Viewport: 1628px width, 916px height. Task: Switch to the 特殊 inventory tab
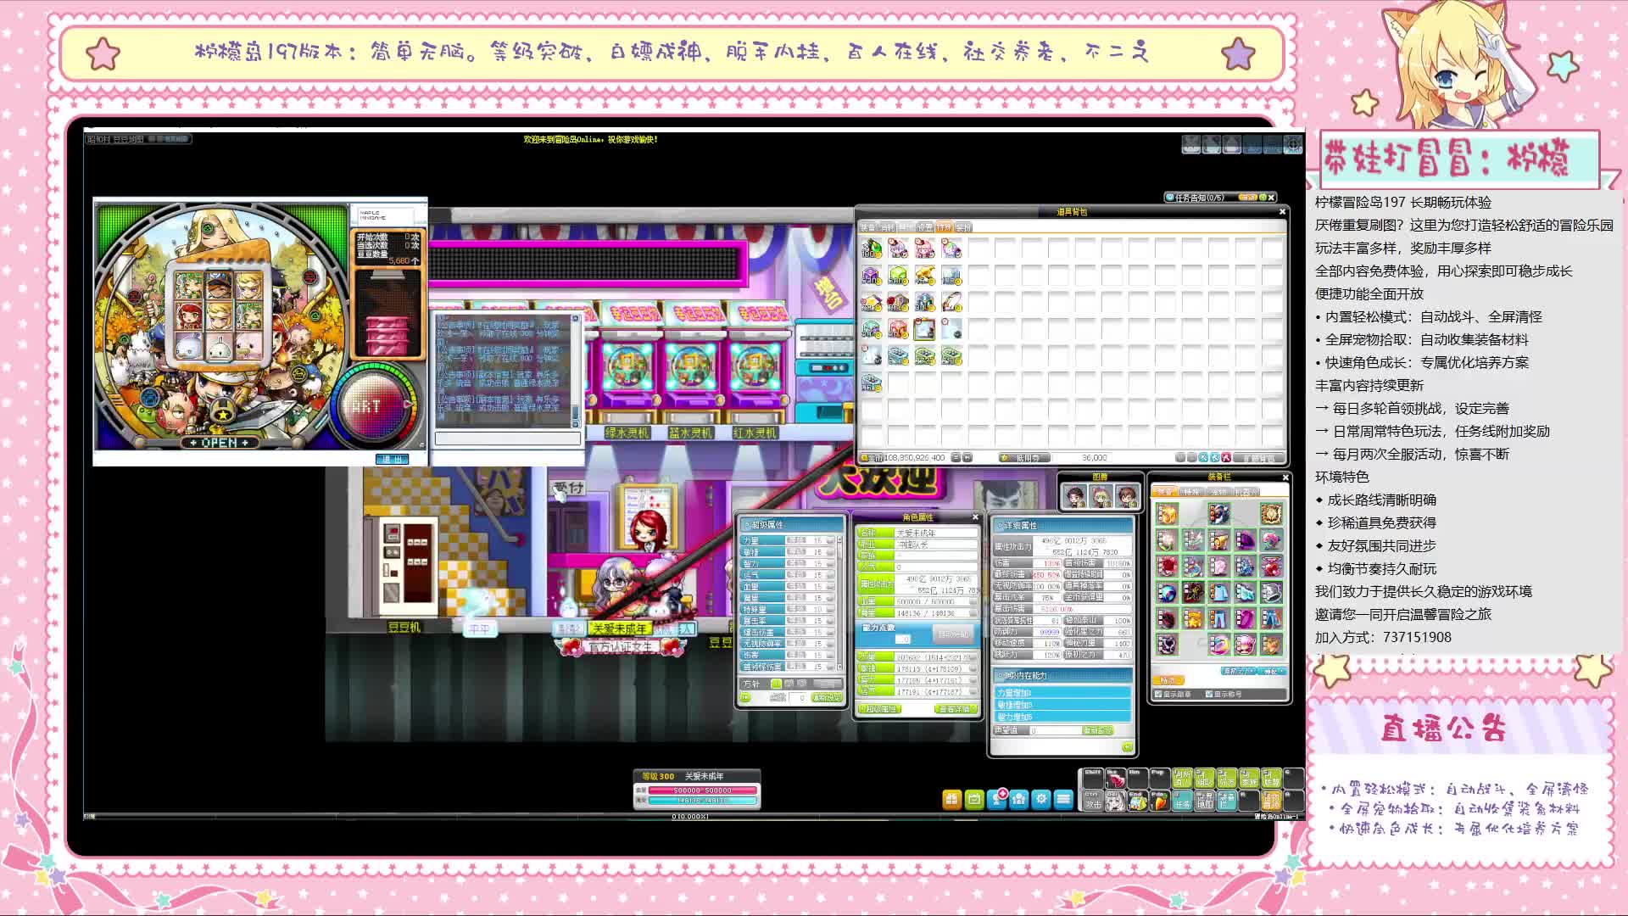(944, 227)
